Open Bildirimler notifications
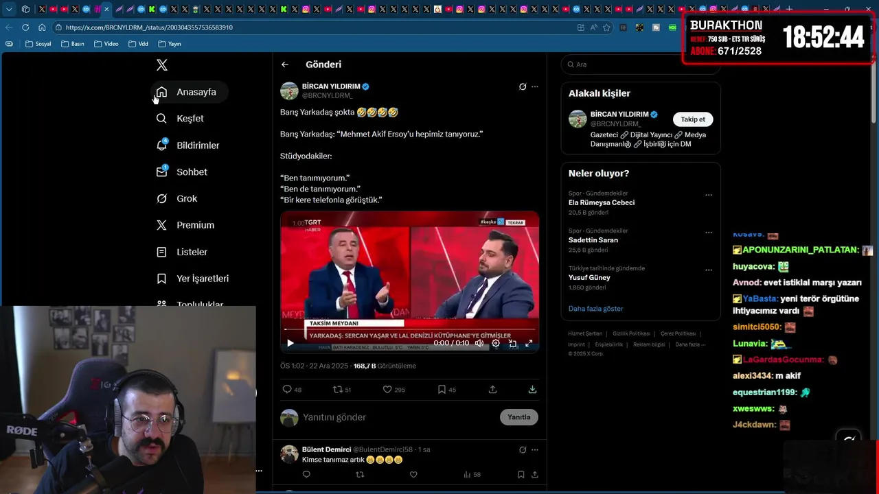879x494 pixels. (188, 145)
